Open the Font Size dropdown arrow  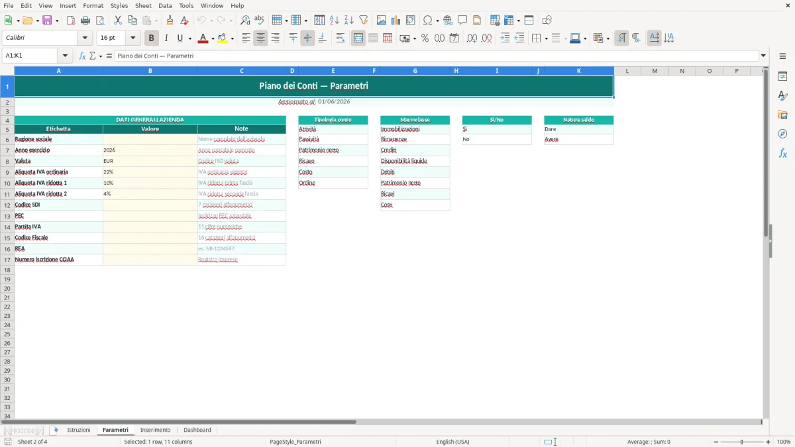coord(132,38)
